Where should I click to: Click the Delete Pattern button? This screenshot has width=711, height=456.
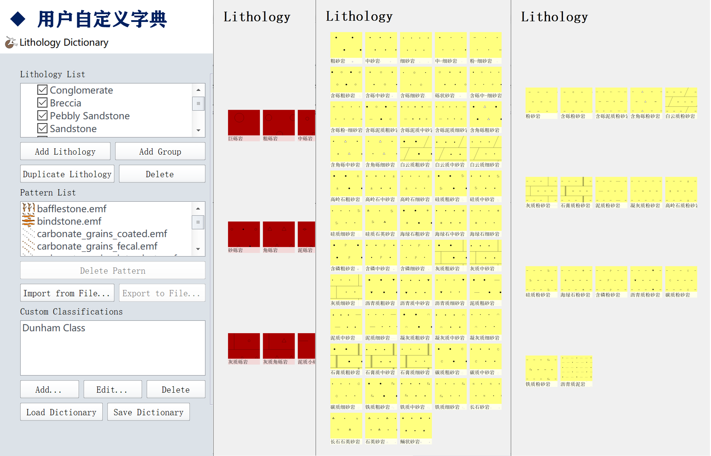pos(113,271)
